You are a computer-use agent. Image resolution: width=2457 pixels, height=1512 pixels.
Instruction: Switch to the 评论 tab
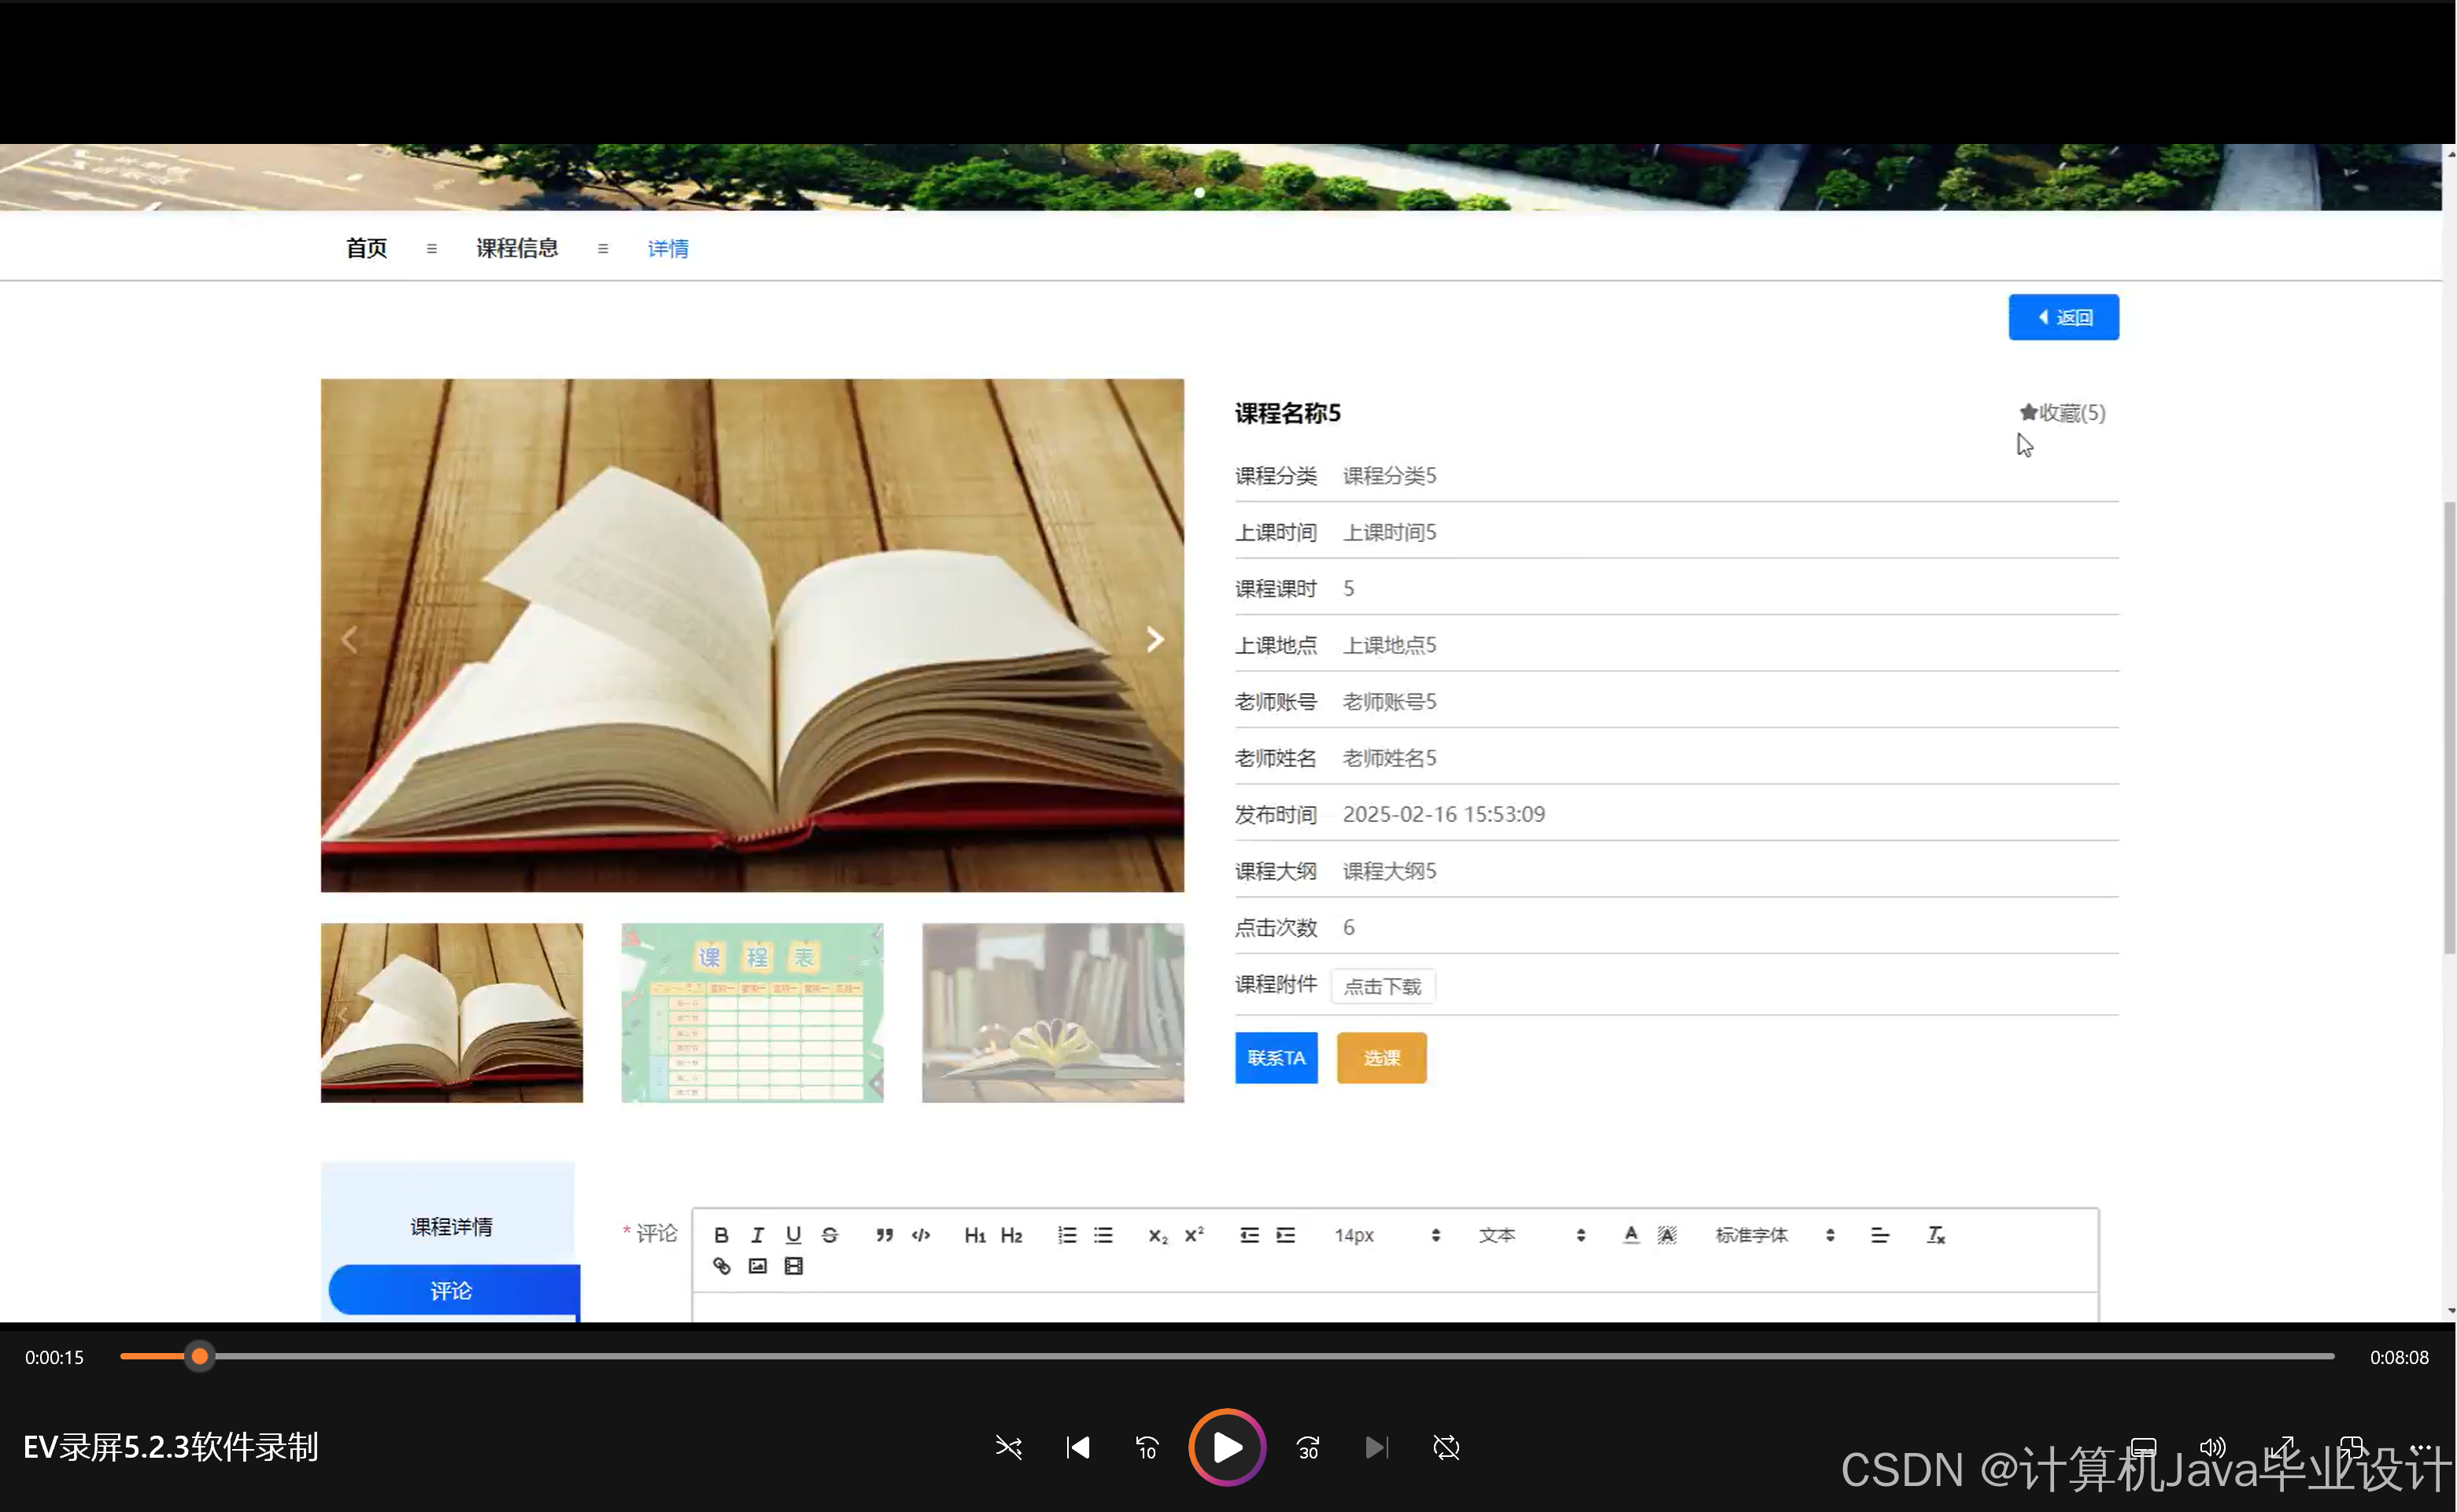click(453, 1291)
